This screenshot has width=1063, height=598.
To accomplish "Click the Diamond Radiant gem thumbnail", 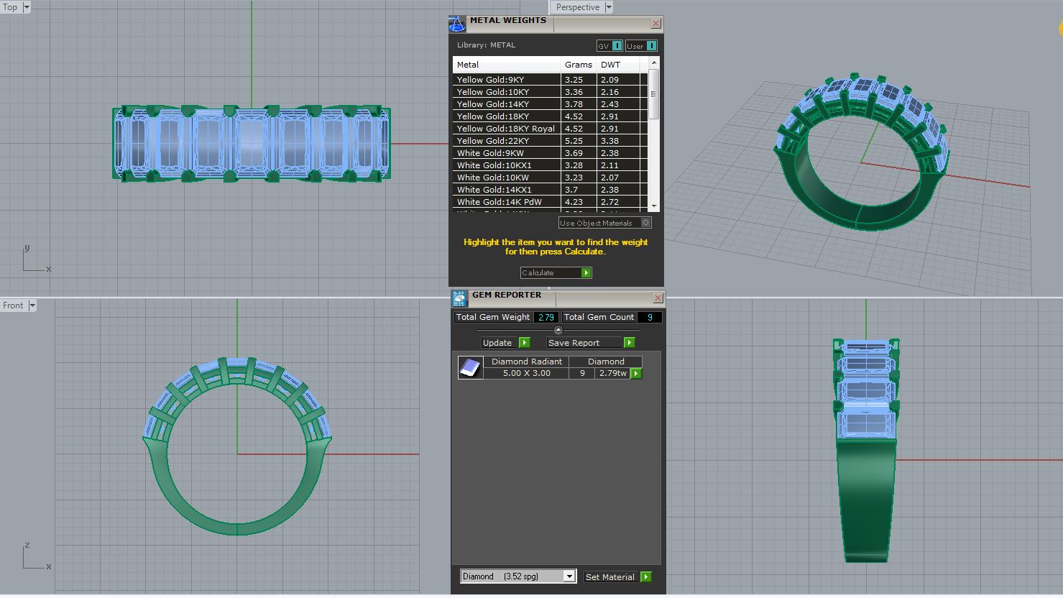I will coord(470,367).
